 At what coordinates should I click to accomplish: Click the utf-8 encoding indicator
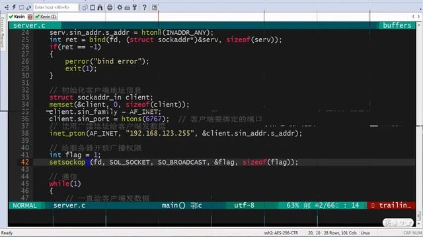coord(244,205)
